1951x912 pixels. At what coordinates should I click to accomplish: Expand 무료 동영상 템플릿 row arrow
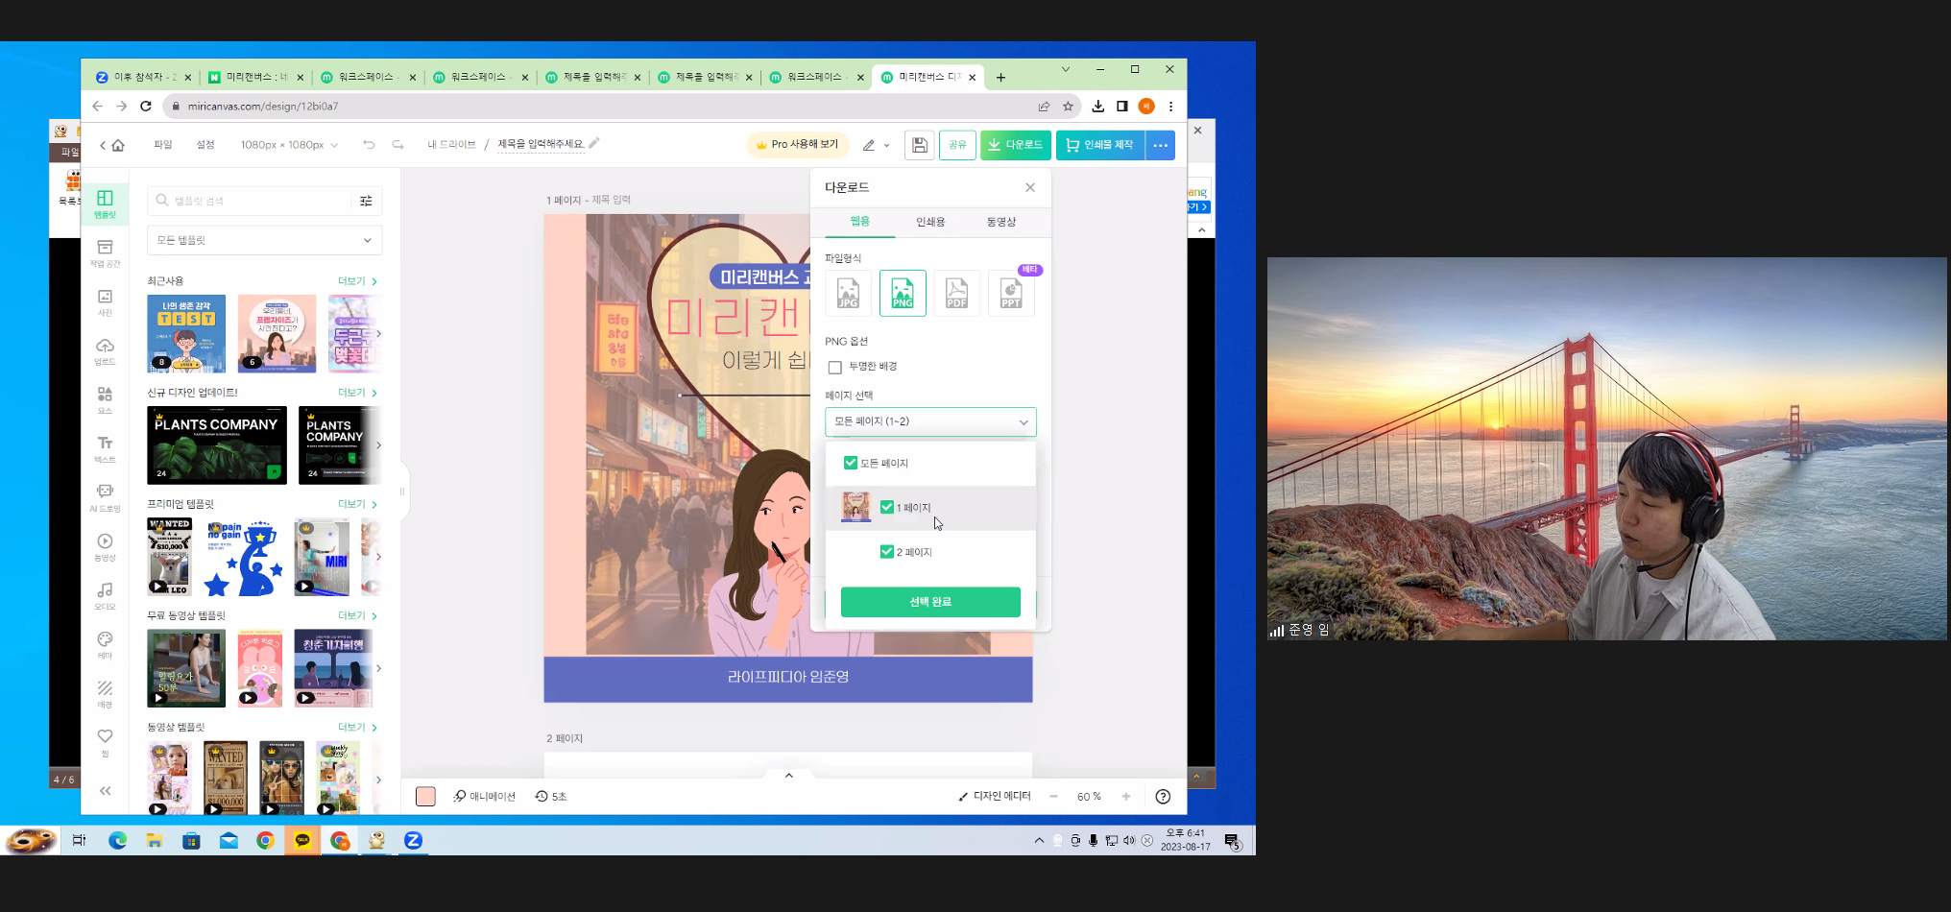point(378,668)
